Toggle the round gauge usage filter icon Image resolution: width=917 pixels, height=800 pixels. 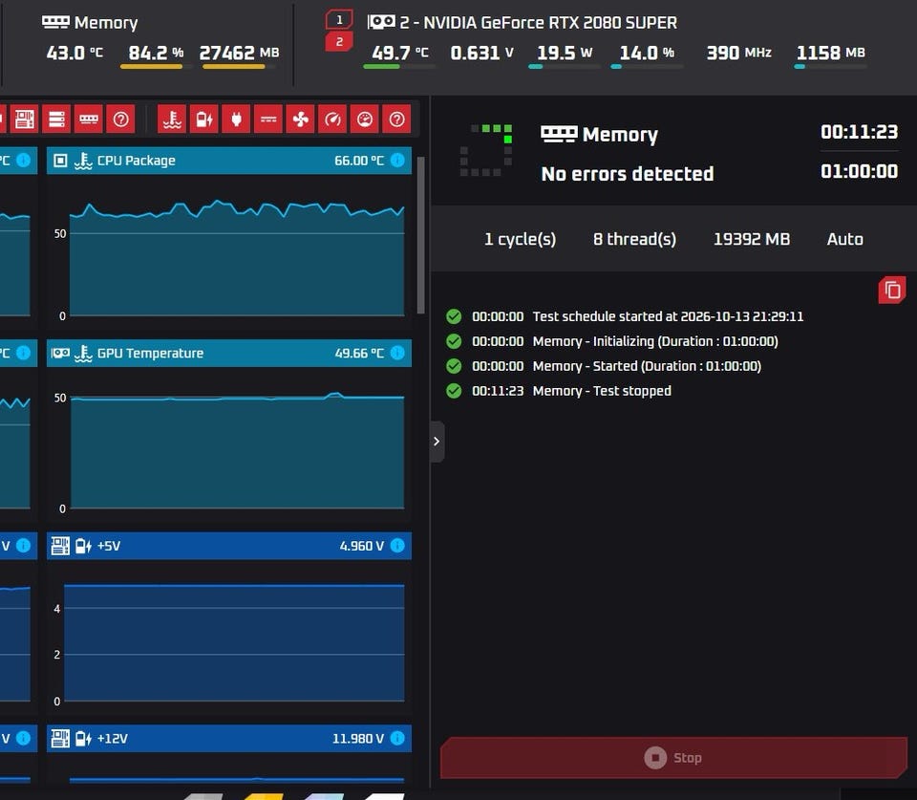(x=365, y=120)
